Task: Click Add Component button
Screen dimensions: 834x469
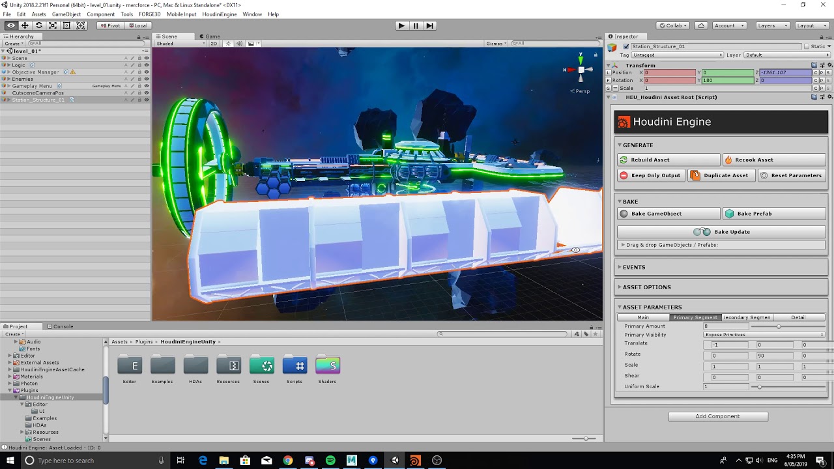Action: tap(718, 416)
